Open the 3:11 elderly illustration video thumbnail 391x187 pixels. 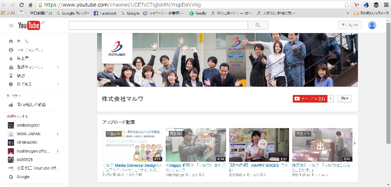133,145
